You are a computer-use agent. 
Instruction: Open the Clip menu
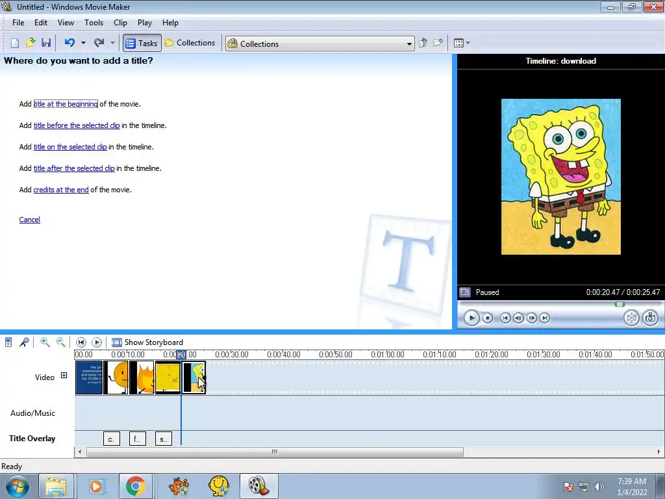120,23
